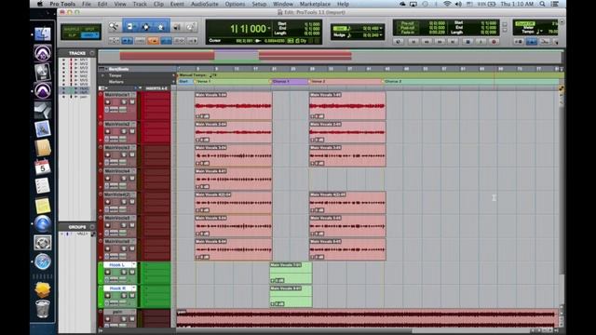This screenshot has height=335, width=596.
Task: Click the Record transport button
Action: coord(494,42)
